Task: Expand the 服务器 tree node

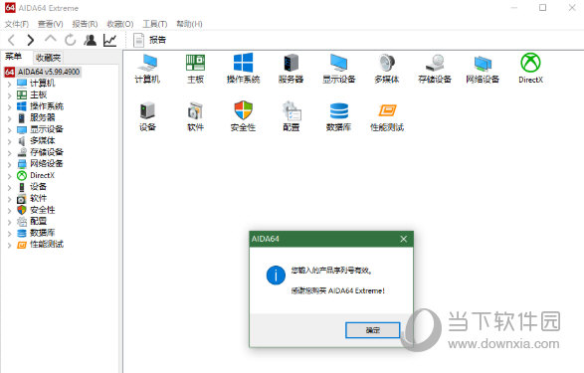Action: coord(9,118)
